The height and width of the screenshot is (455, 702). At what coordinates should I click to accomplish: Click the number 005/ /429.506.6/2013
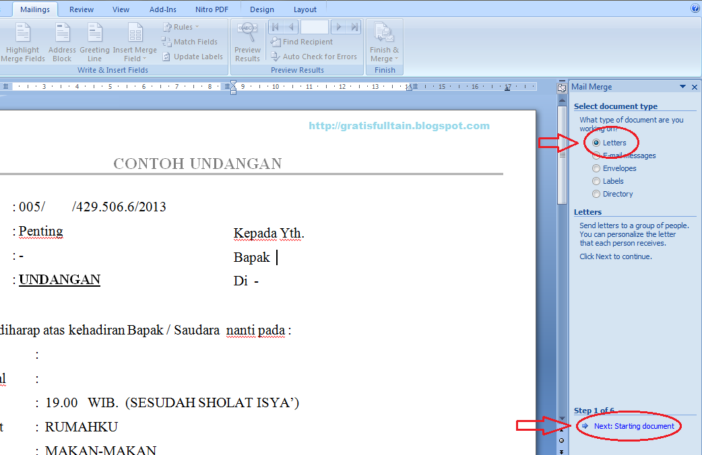point(92,207)
